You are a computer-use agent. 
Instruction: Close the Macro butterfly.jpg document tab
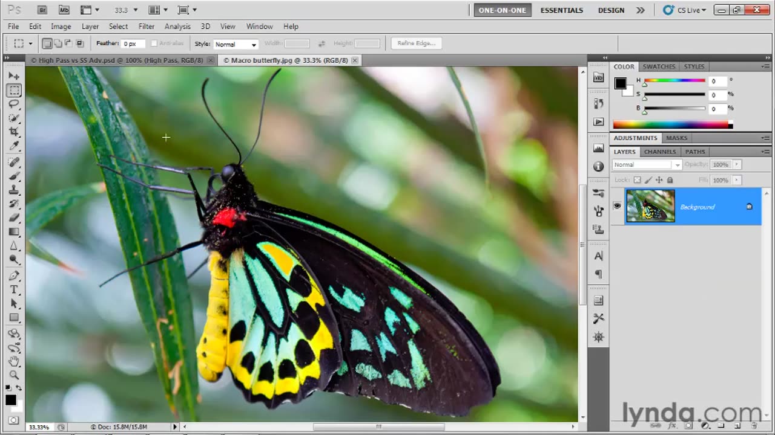(355, 60)
